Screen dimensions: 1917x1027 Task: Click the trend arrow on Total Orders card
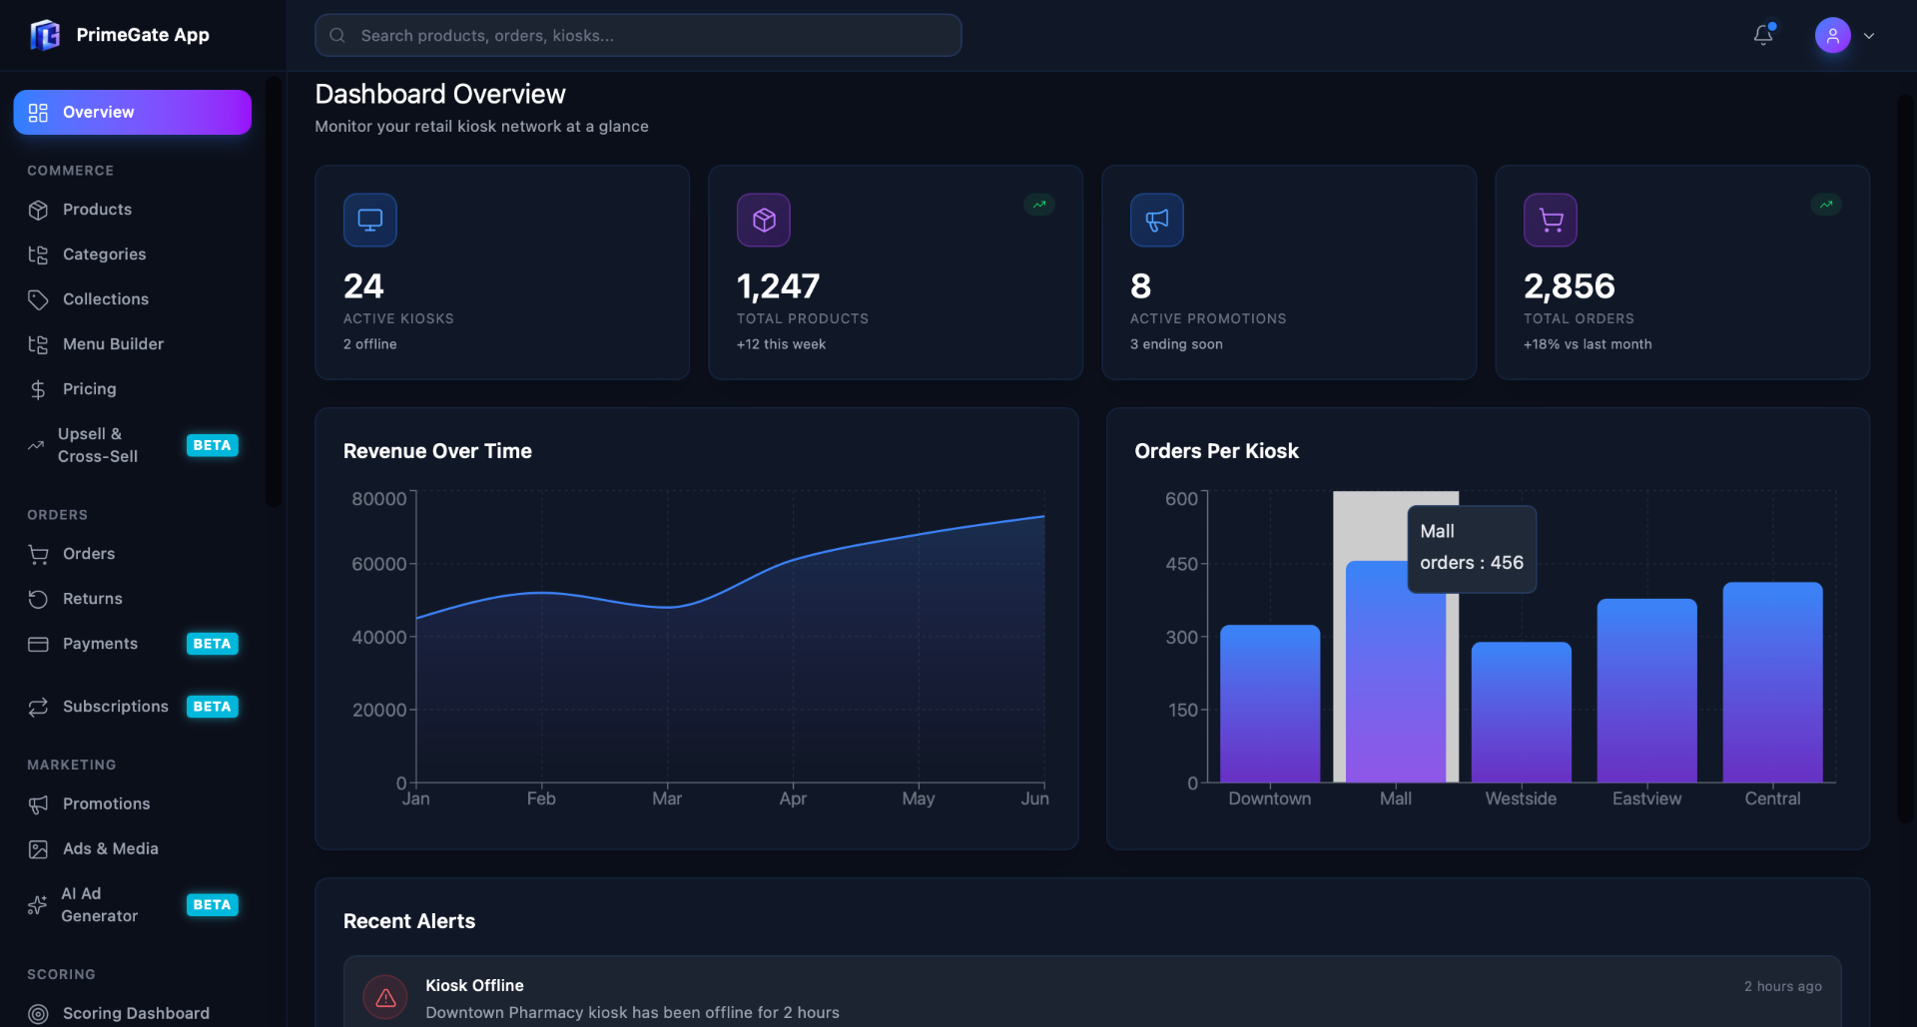[x=1826, y=205]
